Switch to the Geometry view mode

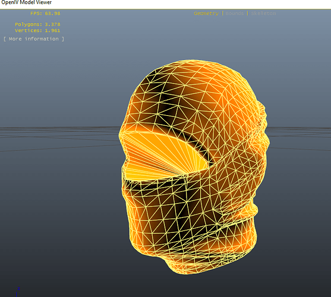(206, 14)
